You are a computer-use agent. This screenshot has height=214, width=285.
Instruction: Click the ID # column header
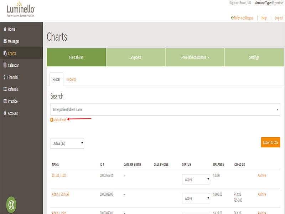click(102, 164)
